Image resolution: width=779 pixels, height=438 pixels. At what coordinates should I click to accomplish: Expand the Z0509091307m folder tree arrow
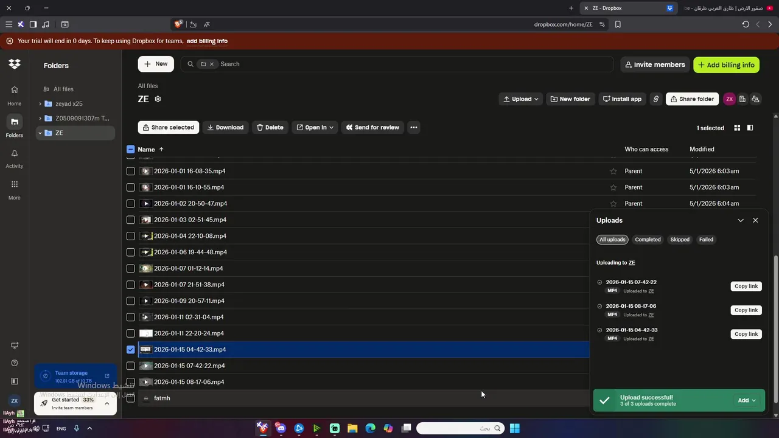pos(40,119)
